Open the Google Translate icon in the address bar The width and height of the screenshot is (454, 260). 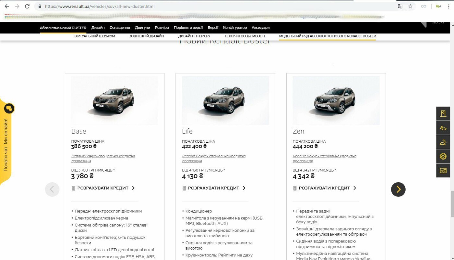[x=400, y=6]
